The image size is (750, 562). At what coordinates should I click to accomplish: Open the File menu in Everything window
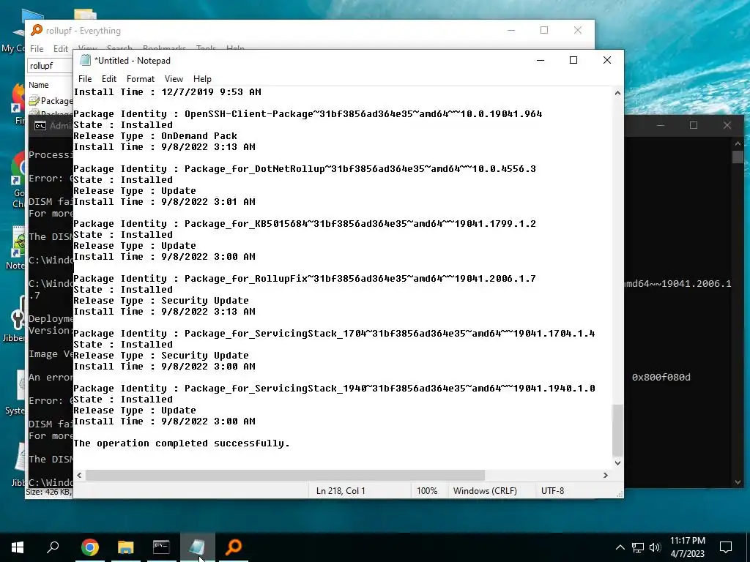pyautogui.click(x=37, y=49)
